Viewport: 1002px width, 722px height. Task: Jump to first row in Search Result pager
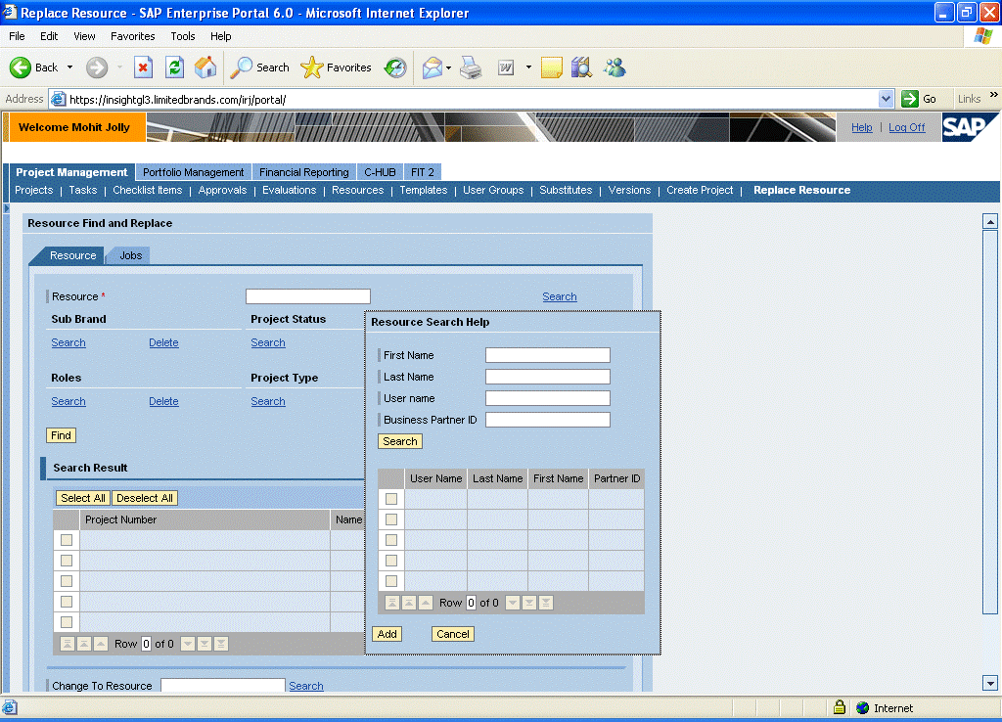point(68,644)
